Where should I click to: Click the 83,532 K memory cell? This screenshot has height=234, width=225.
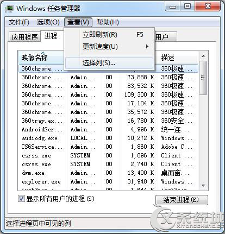click(141, 86)
